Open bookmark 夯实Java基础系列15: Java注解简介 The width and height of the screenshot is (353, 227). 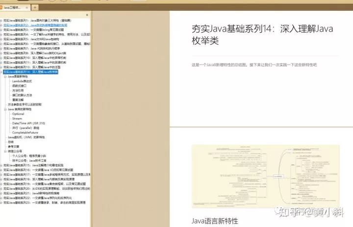tap(33, 165)
